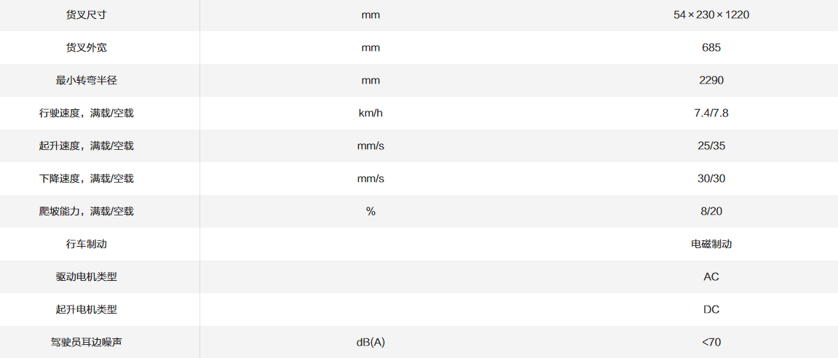Image resolution: width=838 pixels, height=358 pixels.
Task: Select the 电磁制动 value
Action: point(711,244)
